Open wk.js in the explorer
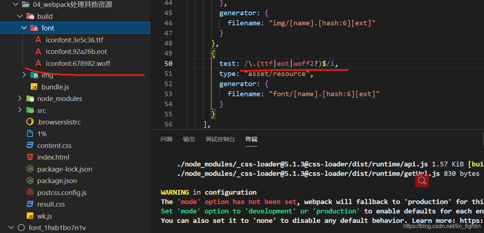The width and height of the screenshot is (484, 233). [x=45, y=216]
